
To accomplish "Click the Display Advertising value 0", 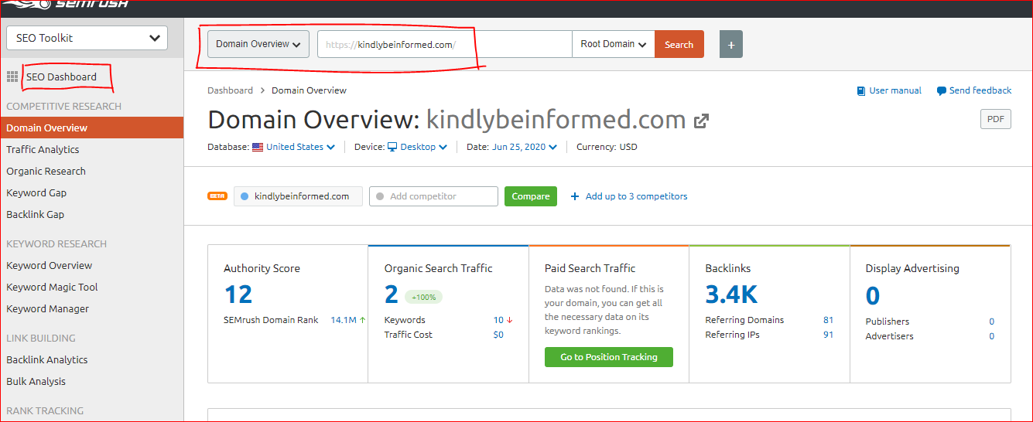I will coord(873,295).
